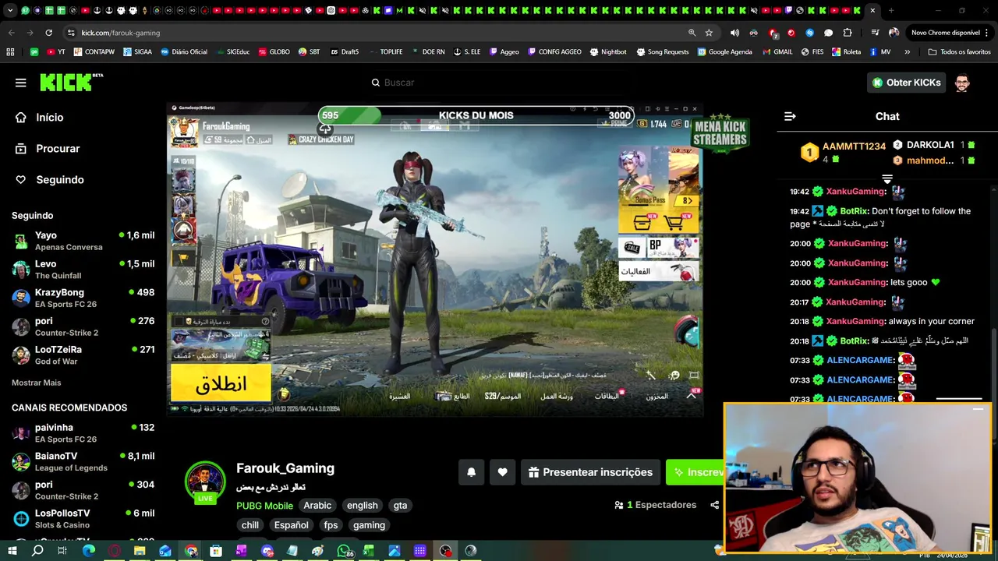Open KrazyBong's followed channel
Screen dimensions: 998x561
click(83, 298)
